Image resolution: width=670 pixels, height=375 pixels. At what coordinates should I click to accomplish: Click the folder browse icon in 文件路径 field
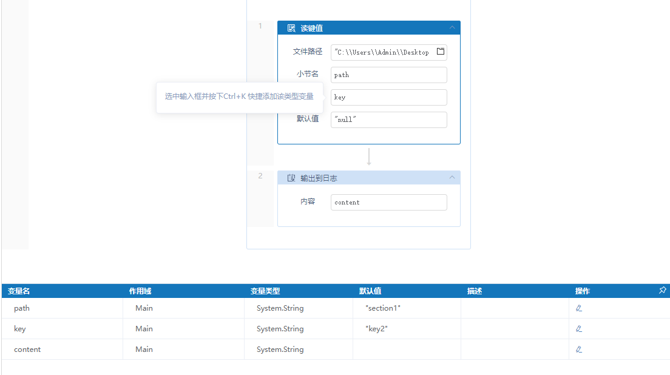[441, 52]
